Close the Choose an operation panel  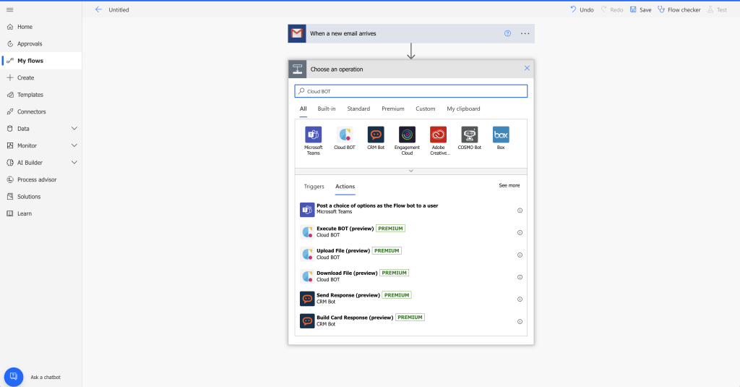[527, 68]
